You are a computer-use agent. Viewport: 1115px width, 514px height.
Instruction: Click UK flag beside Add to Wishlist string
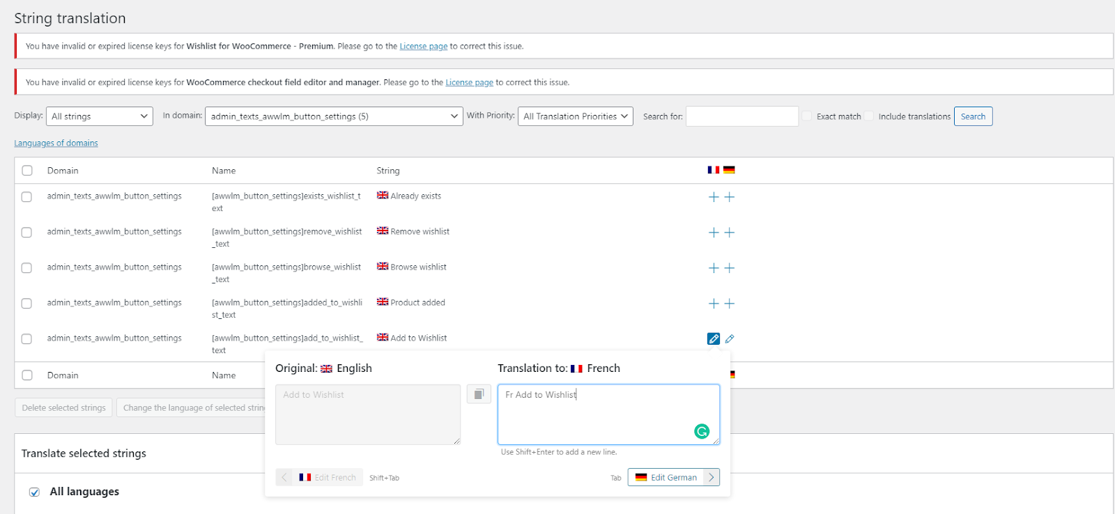pyautogui.click(x=383, y=338)
